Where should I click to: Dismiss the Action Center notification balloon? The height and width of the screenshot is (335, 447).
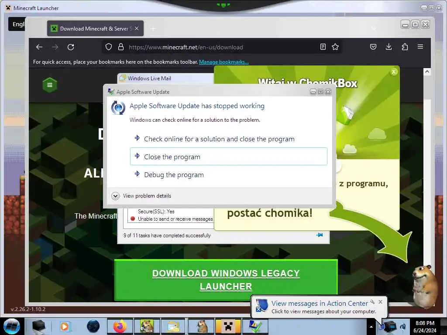pyautogui.click(x=380, y=302)
